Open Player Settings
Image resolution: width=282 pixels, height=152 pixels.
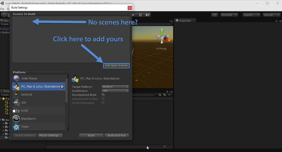(x=50, y=135)
